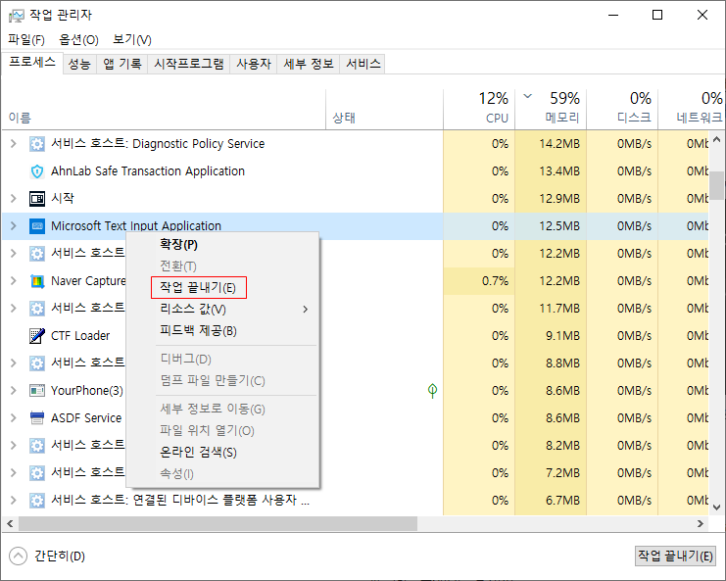The image size is (726, 581).
Task: Click the horizontal scrollbar left arrow
Action: tap(10, 524)
